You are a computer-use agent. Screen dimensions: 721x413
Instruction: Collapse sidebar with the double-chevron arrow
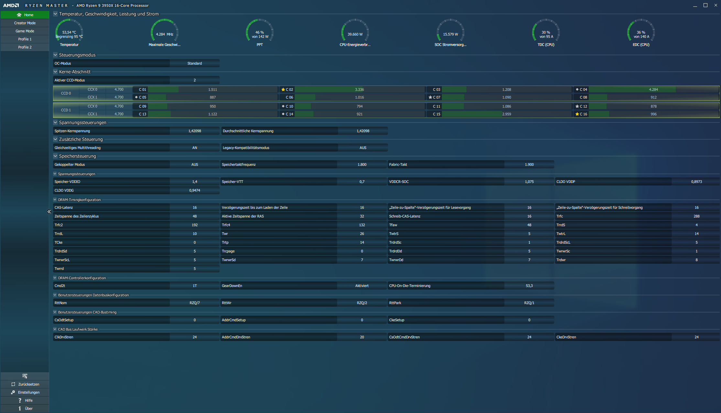49,212
